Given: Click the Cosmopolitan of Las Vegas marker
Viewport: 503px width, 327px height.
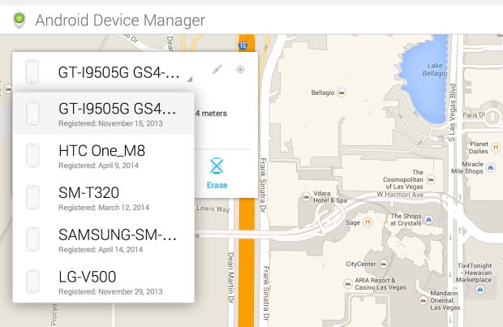Looking at the screenshot, I should click(431, 179).
